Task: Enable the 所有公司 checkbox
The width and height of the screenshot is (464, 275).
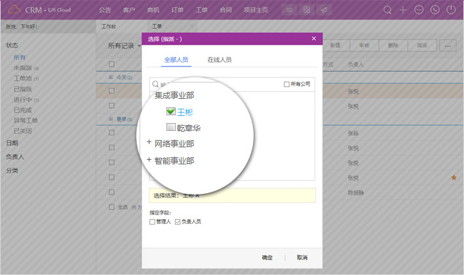Action: [x=286, y=84]
